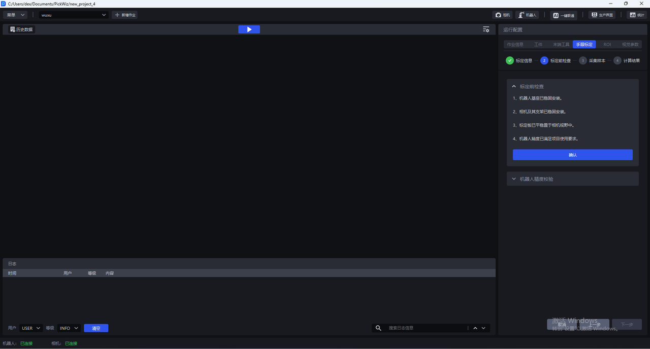Change the INFO log level dropdown
The height and width of the screenshot is (349, 650).
pos(69,328)
